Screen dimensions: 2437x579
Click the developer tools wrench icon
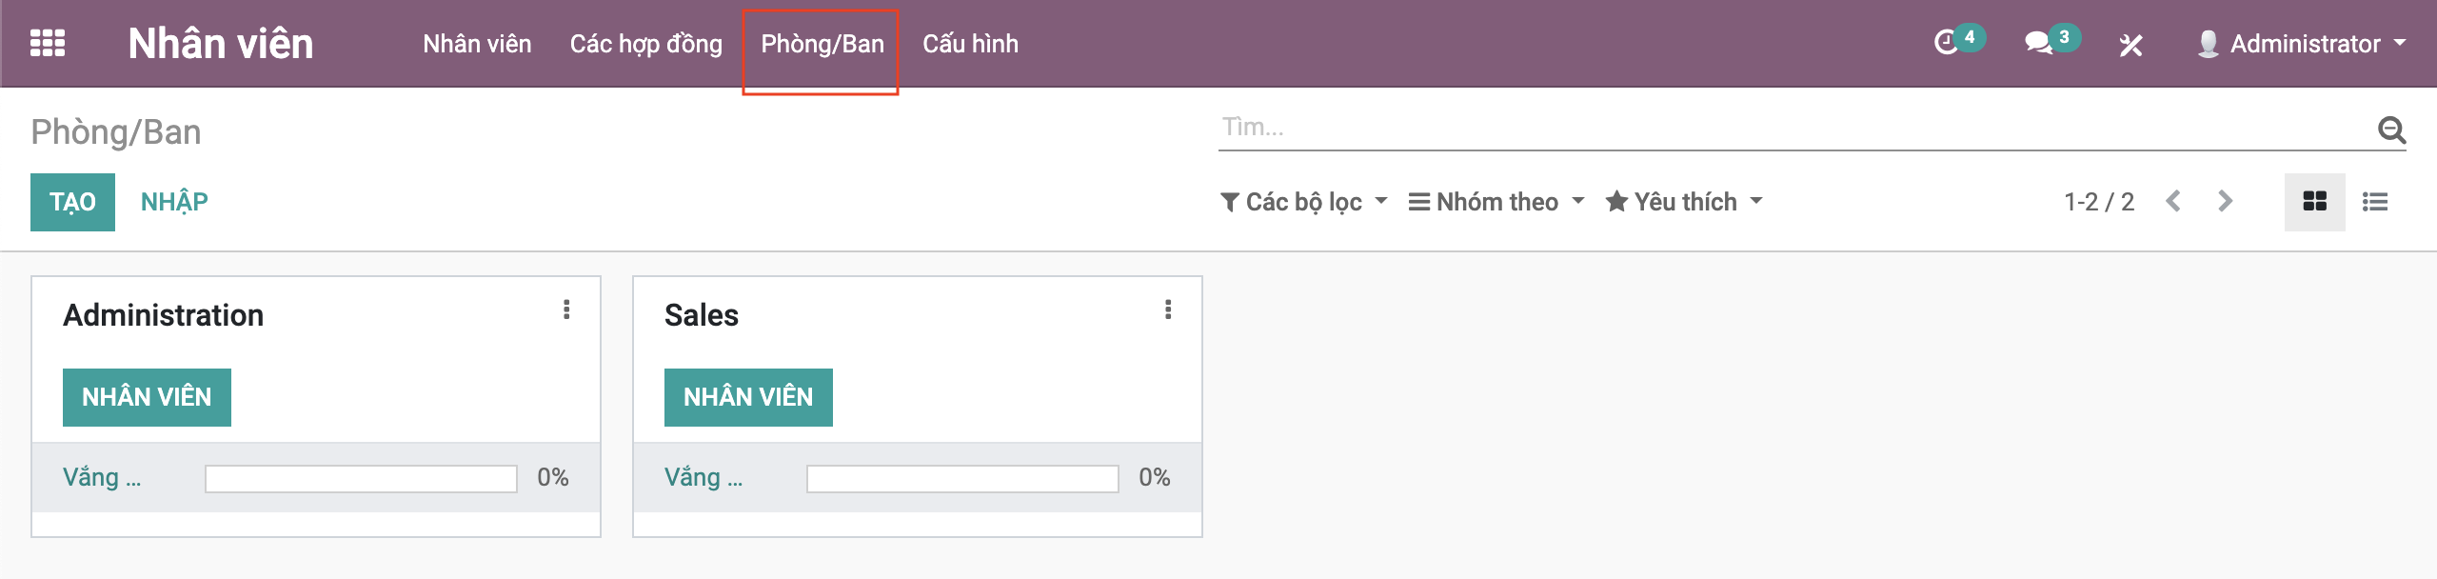(x=2130, y=45)
